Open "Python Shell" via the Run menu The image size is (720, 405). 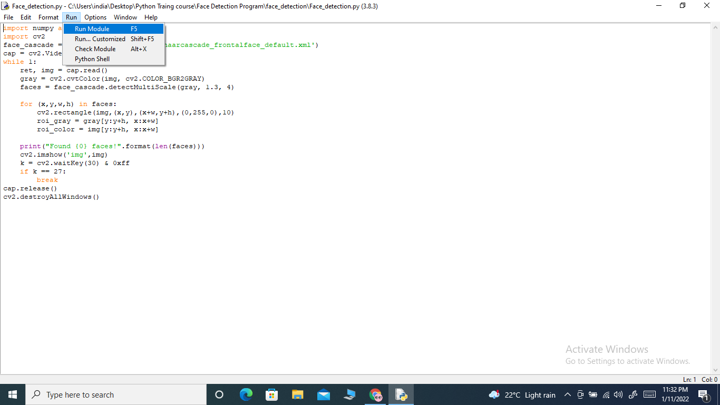[92, 59]
